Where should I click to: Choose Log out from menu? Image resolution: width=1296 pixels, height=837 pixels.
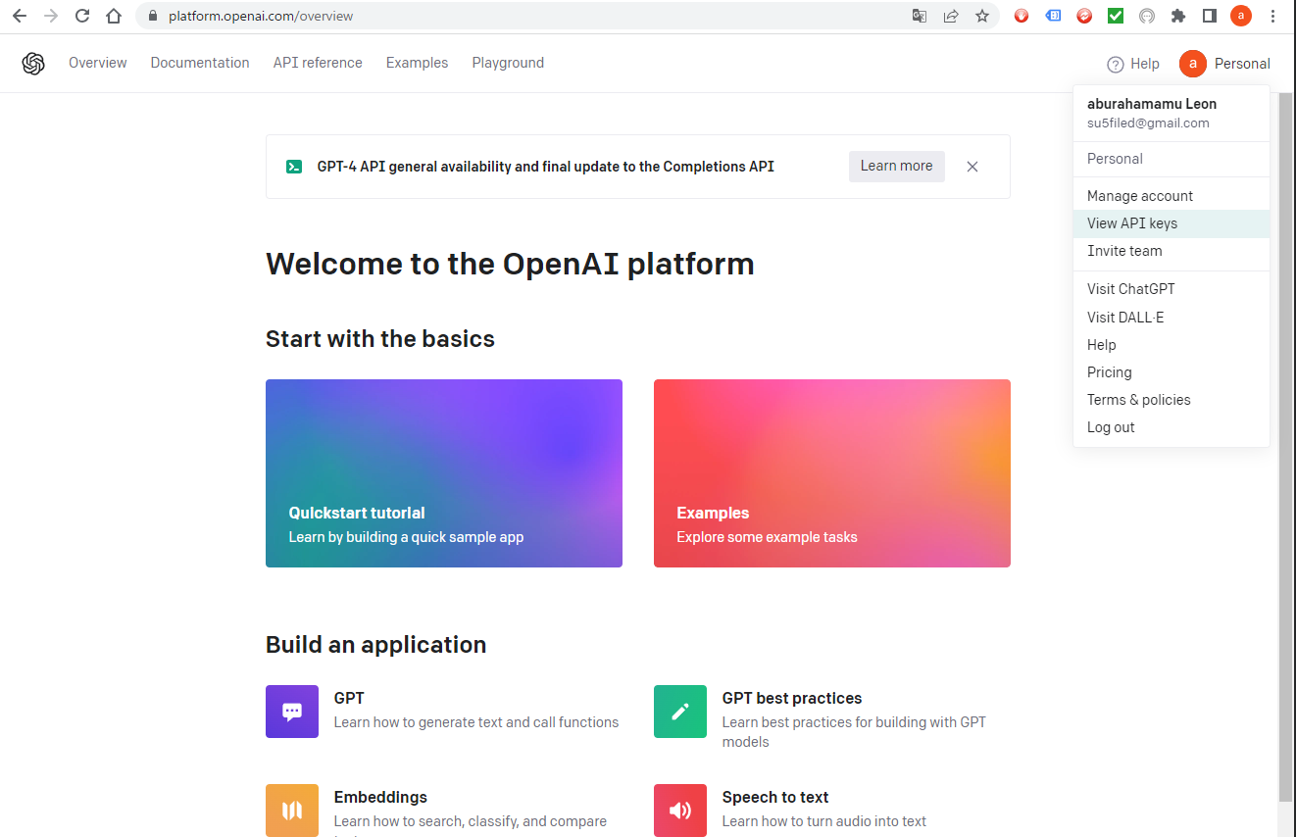point(1171,427)
